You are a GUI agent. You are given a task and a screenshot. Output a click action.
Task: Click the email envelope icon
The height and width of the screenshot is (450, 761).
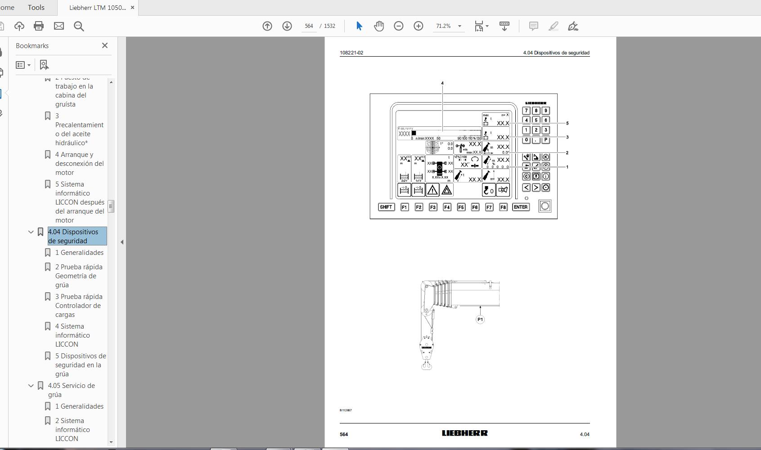click(x=59, y=26)
